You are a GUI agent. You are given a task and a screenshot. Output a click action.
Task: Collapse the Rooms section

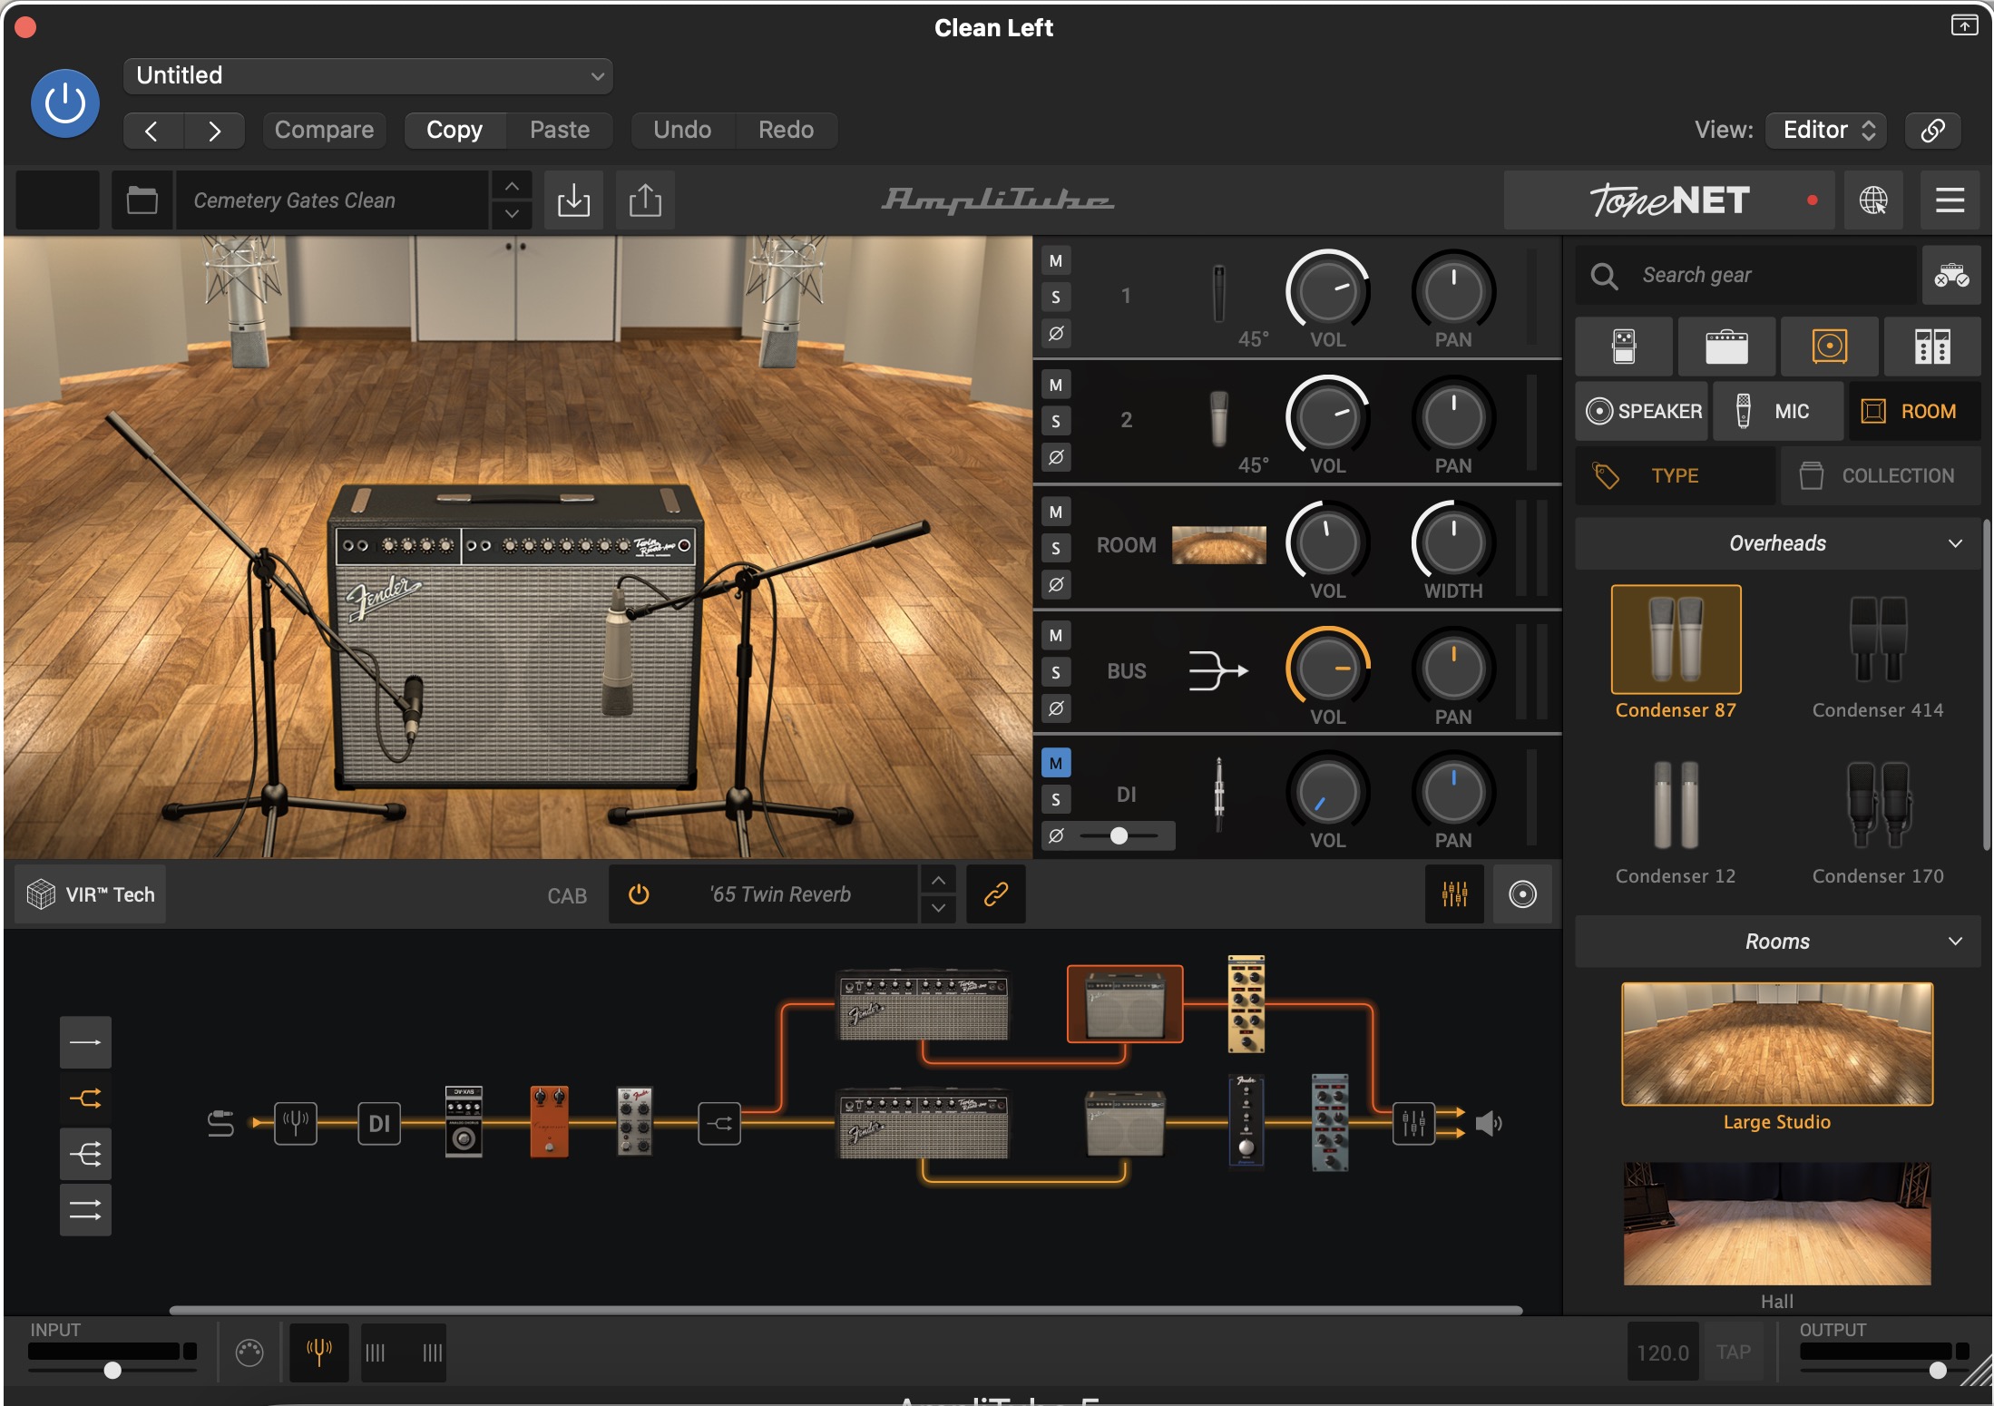[1778, 942]
